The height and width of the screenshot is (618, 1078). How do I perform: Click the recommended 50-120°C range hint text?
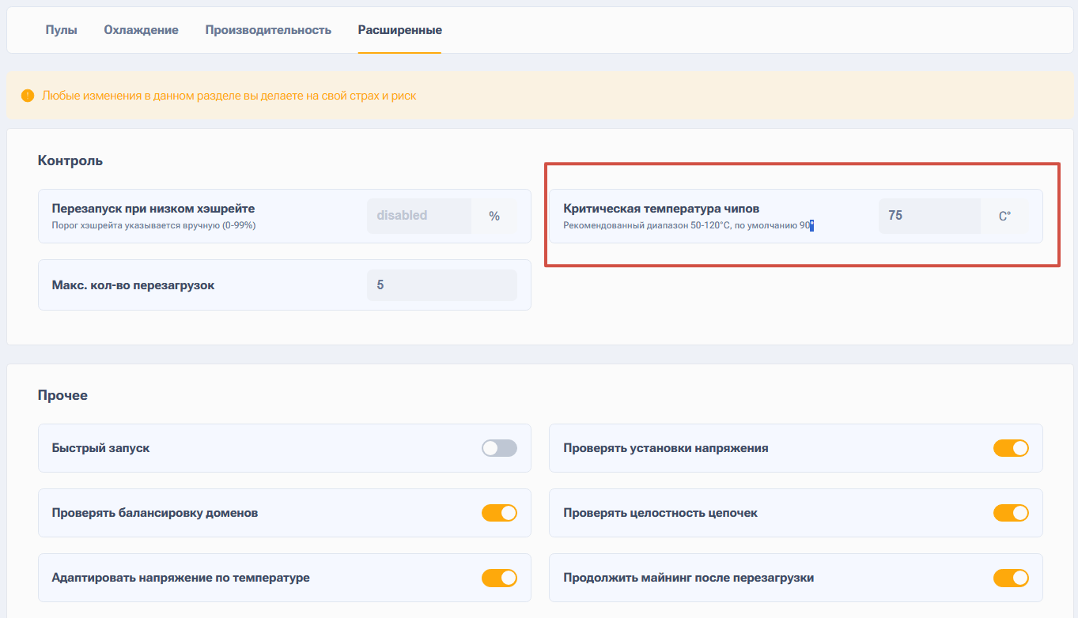pos(688,226)
